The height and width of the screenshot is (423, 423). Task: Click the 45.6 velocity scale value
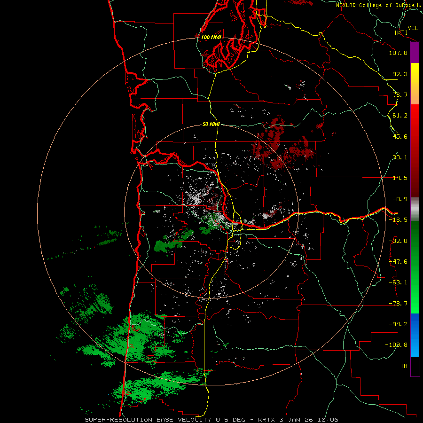[400, 136]
